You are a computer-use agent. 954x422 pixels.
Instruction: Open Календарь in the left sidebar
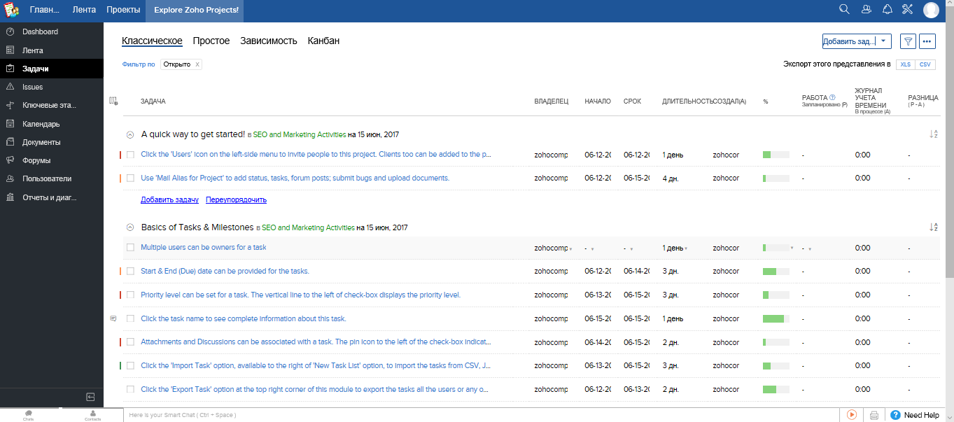pyautogui.click(x=41, y=124)
